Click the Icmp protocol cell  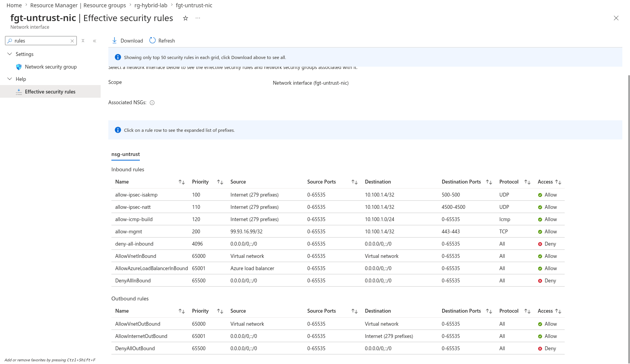click(x=505, y=220)
